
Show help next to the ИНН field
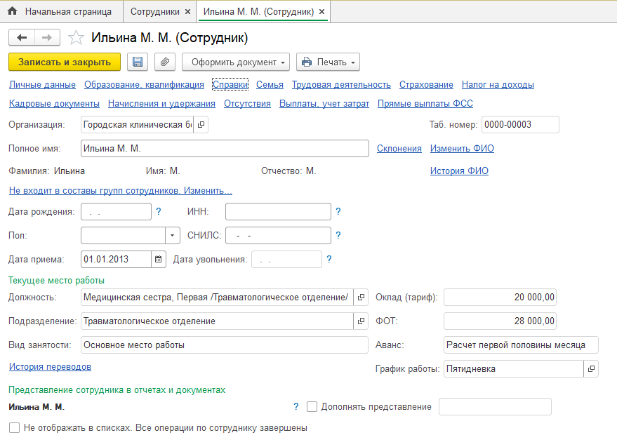click(338, 212)
